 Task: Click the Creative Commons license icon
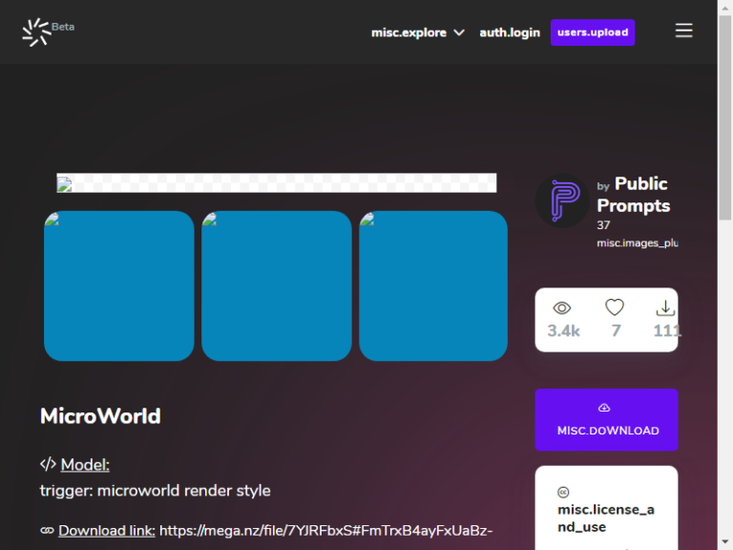click(x=563, y=492)
